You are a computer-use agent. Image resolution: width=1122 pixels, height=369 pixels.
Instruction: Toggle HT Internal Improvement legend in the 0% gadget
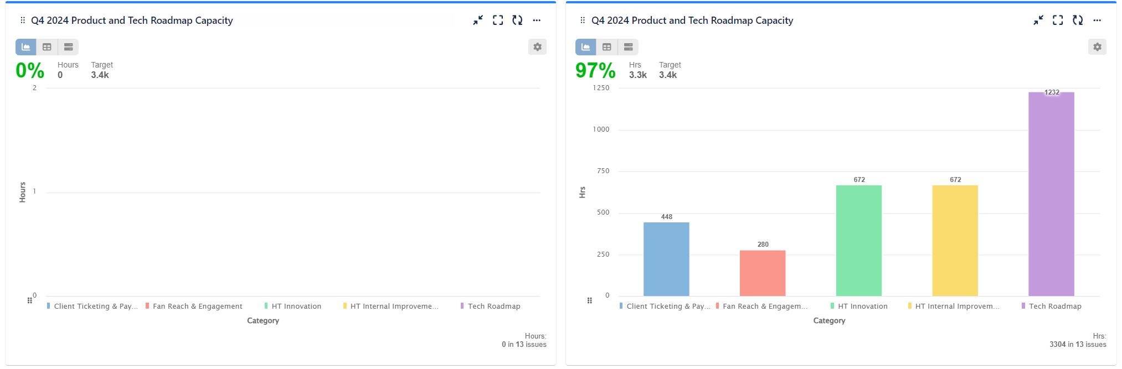[391, 306]
